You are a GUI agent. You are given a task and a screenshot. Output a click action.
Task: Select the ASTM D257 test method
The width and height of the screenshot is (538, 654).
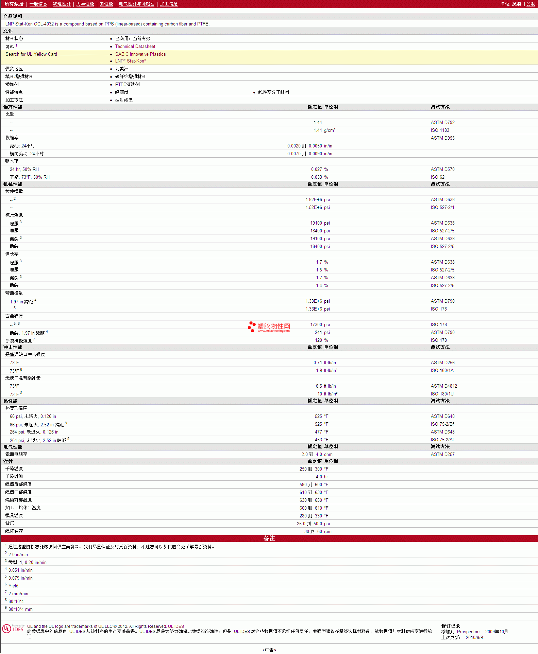pos(443,455)
